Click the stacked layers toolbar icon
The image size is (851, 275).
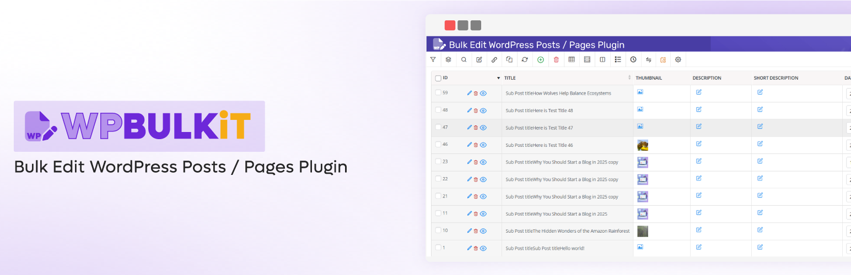[x=449, y=59]
